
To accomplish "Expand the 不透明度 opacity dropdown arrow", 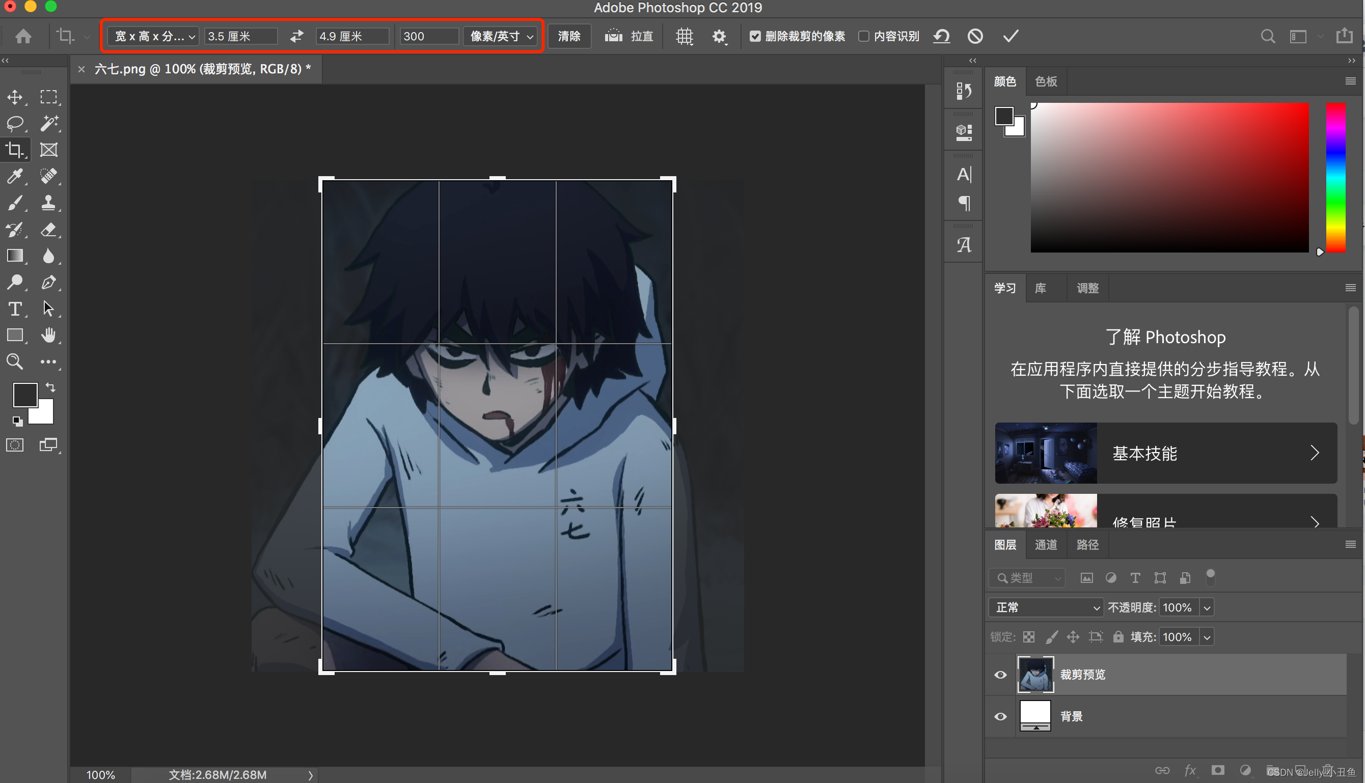I will click(x=1207, y=608).
